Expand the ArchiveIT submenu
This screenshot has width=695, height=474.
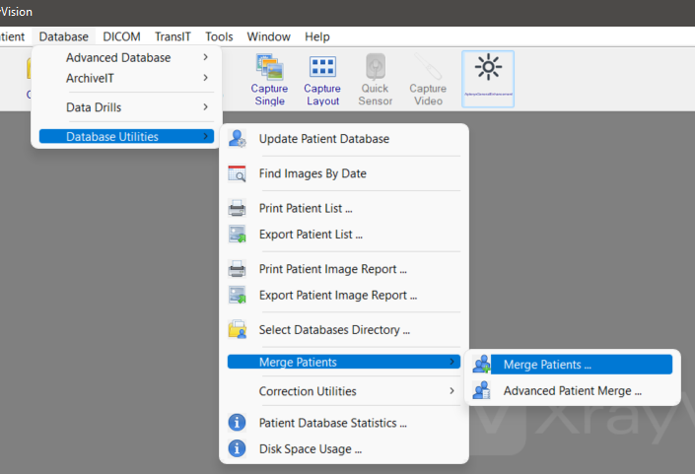[x=127, y=79]
